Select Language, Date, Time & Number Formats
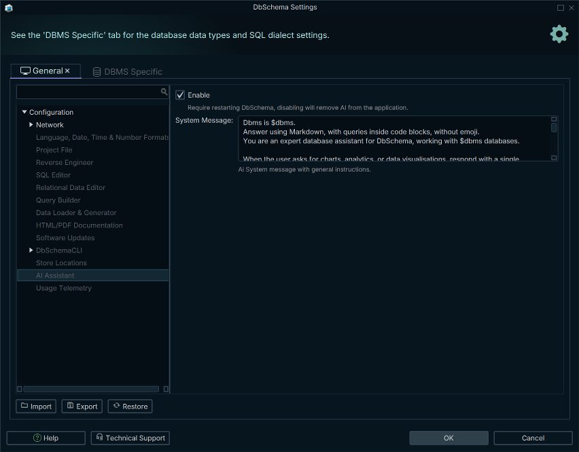 (x=103, y=137)
